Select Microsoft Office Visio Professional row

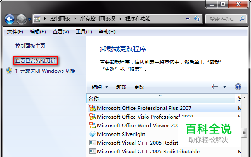(x=164, y=117)
